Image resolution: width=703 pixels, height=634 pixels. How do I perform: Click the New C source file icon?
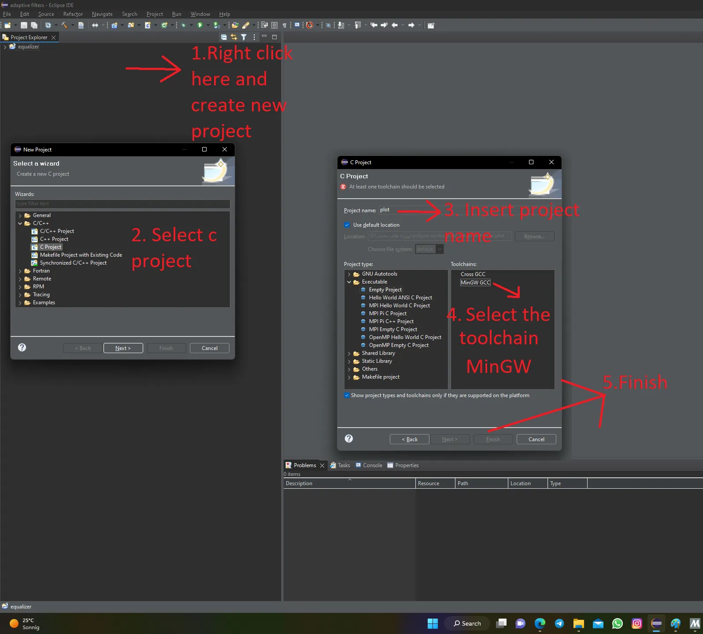pyautogui.click(x=148, y=26)
